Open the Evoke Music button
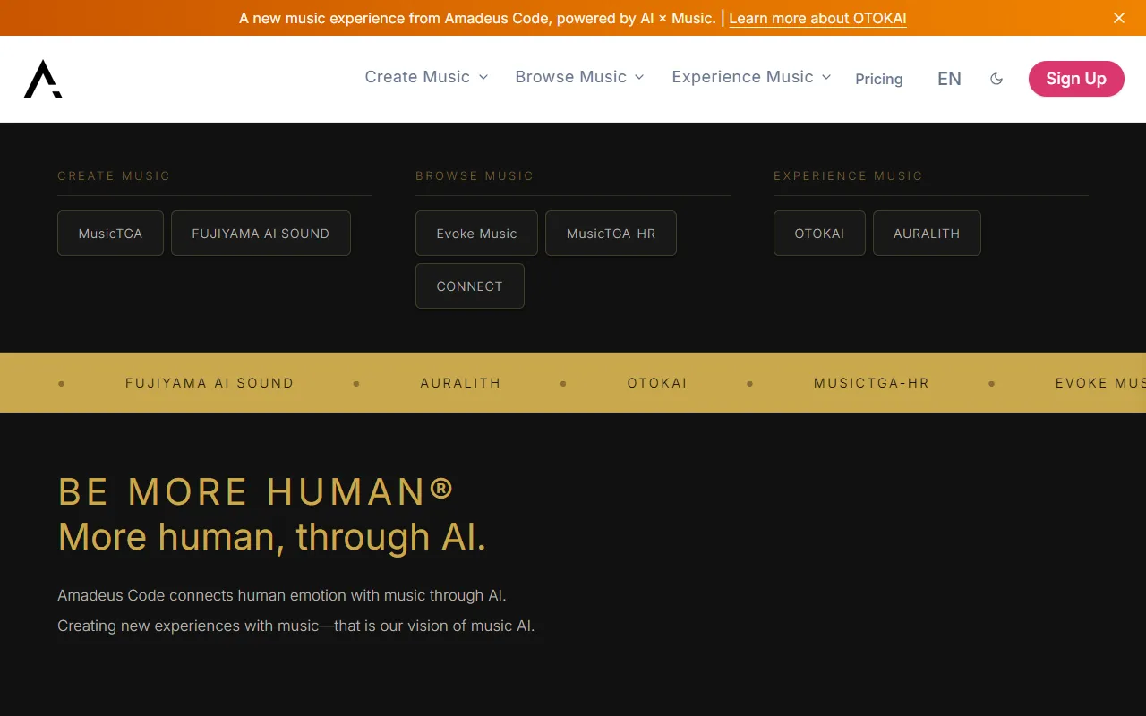Screen dimensions: 1146x716 476,234
